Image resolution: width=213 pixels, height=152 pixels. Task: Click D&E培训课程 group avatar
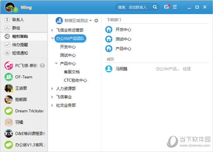9,133
